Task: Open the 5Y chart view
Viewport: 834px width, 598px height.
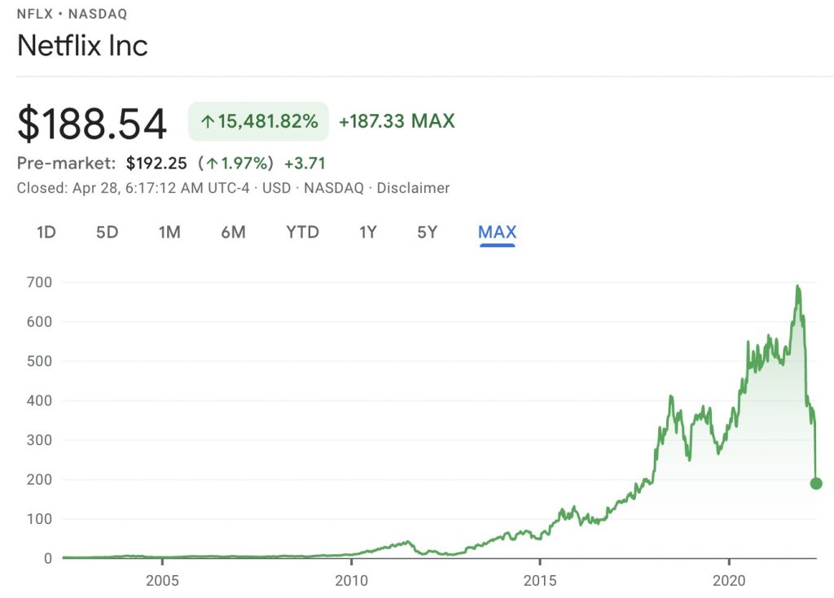Action: [427, 232]
